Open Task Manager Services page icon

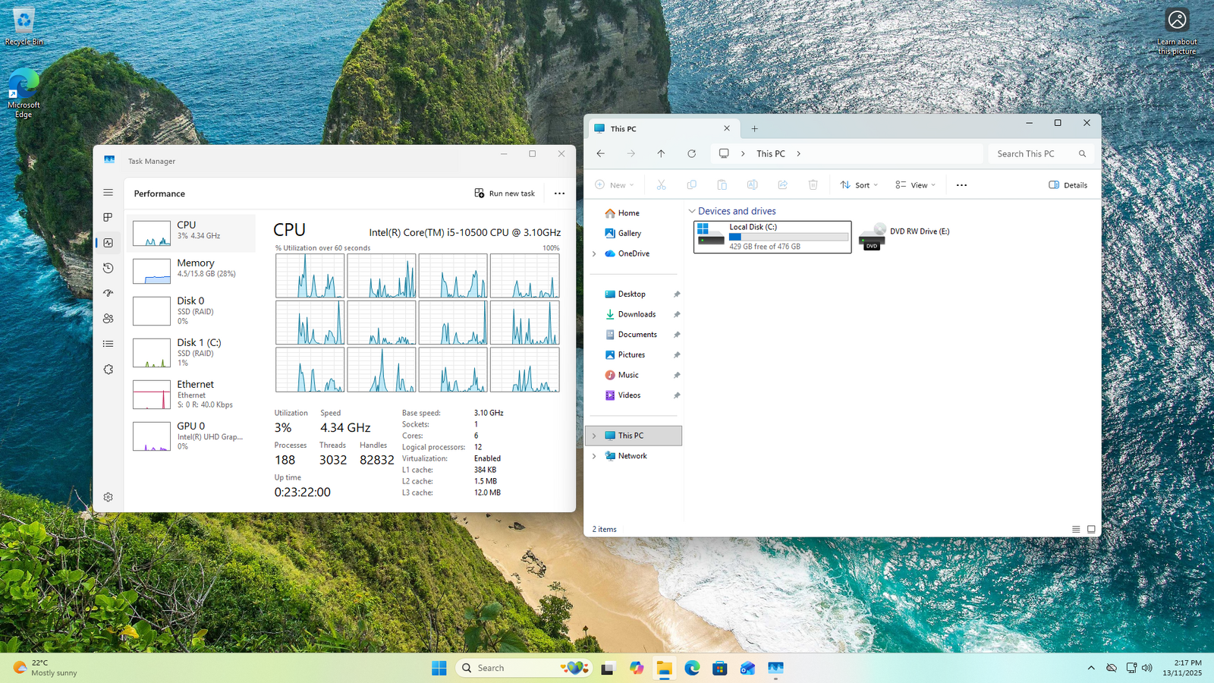tap(109, 370)
